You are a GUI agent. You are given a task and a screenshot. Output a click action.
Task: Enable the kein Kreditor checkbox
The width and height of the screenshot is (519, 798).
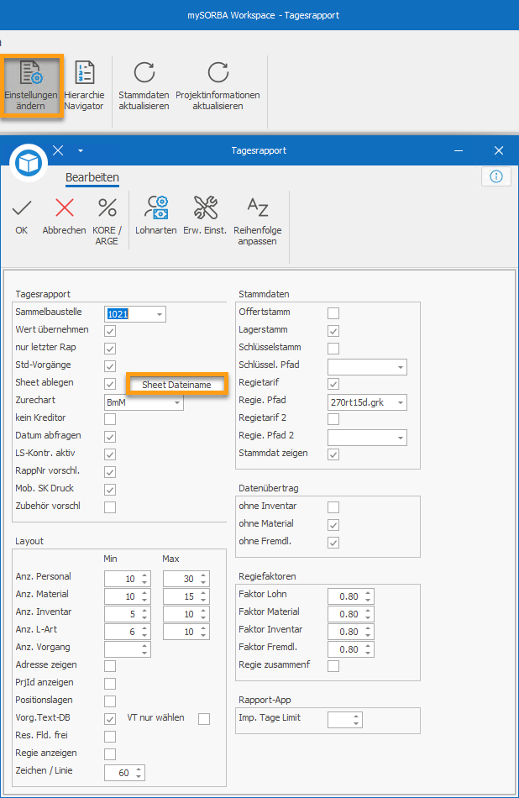click(x=110, y=419)
